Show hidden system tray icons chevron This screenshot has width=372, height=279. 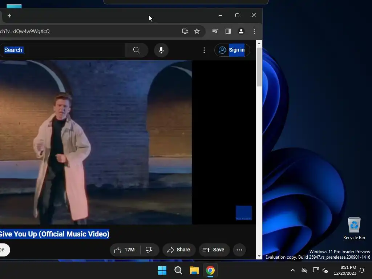click(x=293, y=270)
